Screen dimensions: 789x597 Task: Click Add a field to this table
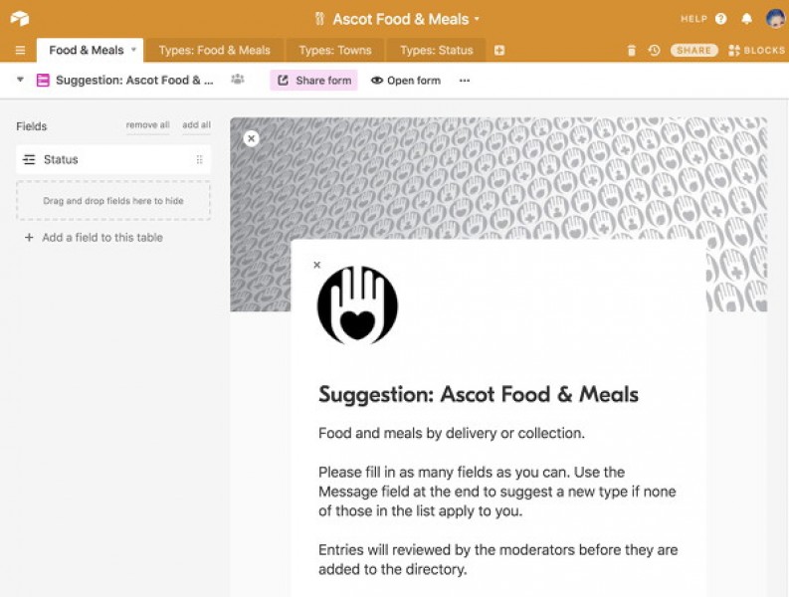(94, 238)
